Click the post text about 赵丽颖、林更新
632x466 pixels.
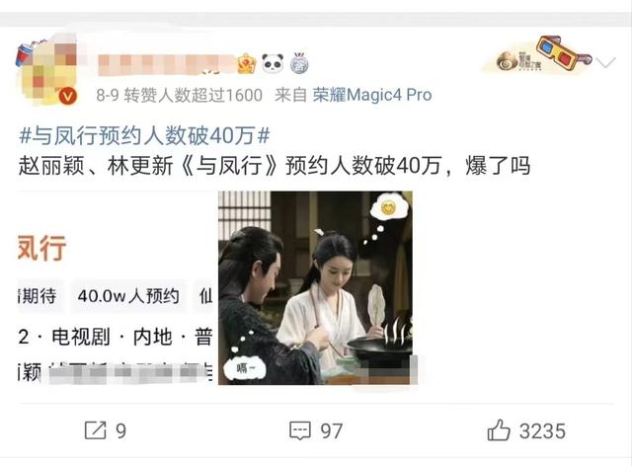275,165
